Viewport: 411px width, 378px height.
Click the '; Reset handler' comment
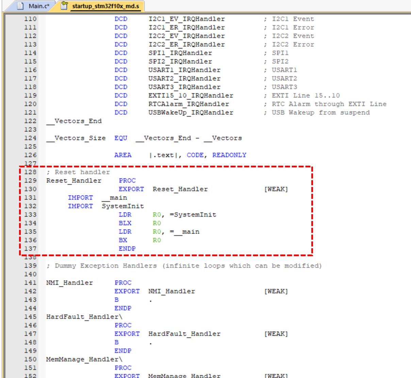[78, 172]
